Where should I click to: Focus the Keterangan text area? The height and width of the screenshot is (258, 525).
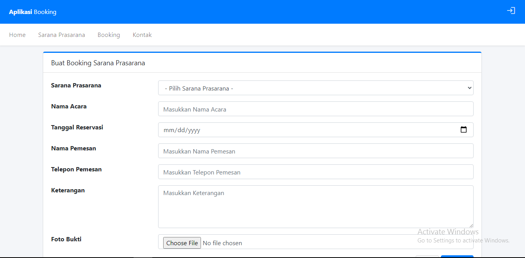point(315,206)
